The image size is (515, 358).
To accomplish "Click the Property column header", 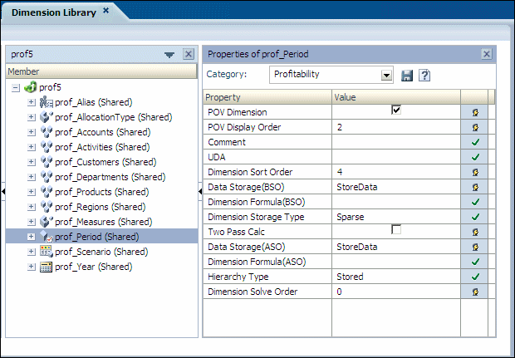I will (x=267, y=97).
